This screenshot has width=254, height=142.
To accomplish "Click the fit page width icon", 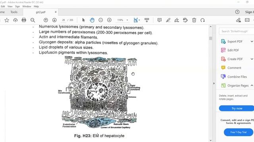I will tap(136, 20).
